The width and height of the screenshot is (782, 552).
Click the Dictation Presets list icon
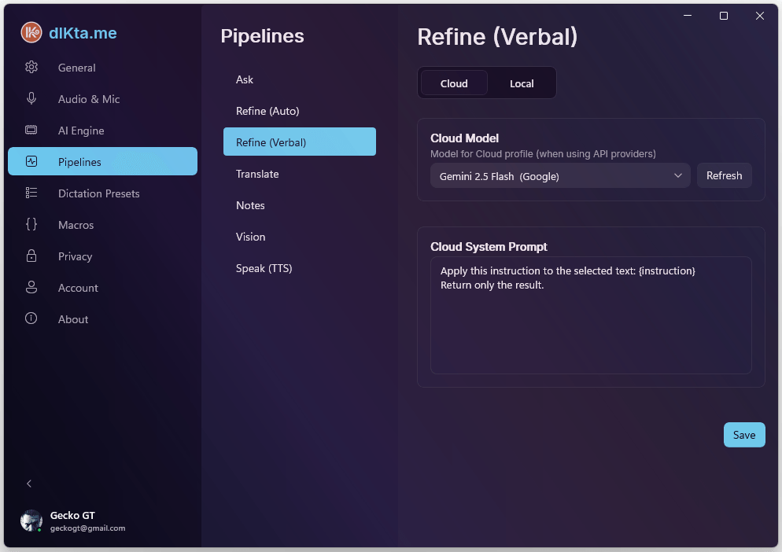click(x=31, y=193)
